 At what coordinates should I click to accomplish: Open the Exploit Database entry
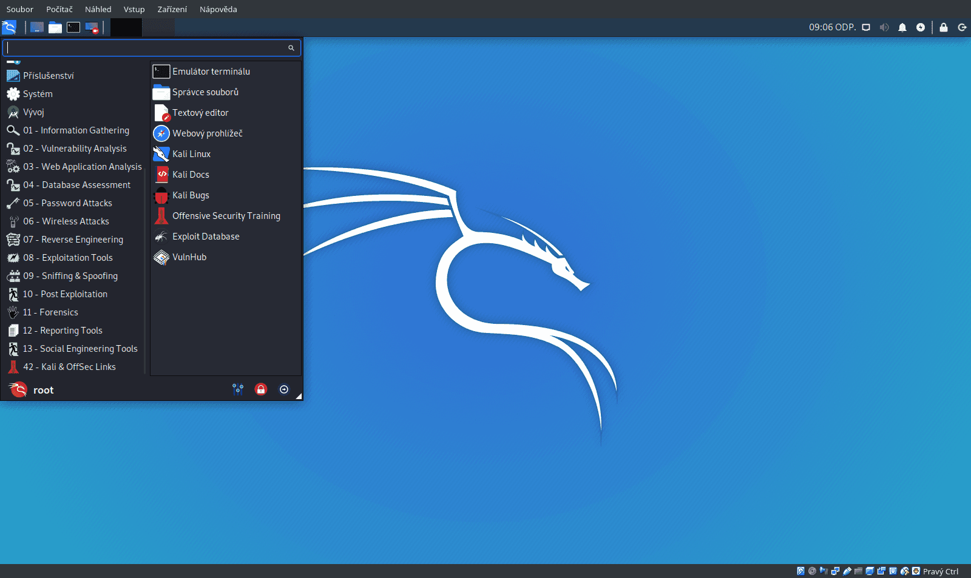pyautogui.click(x=206, y=236)
